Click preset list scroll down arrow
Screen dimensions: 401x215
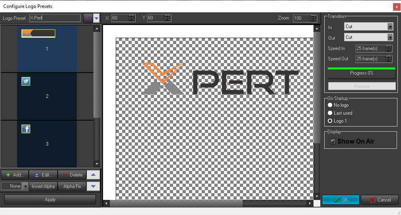pos(97,164)
